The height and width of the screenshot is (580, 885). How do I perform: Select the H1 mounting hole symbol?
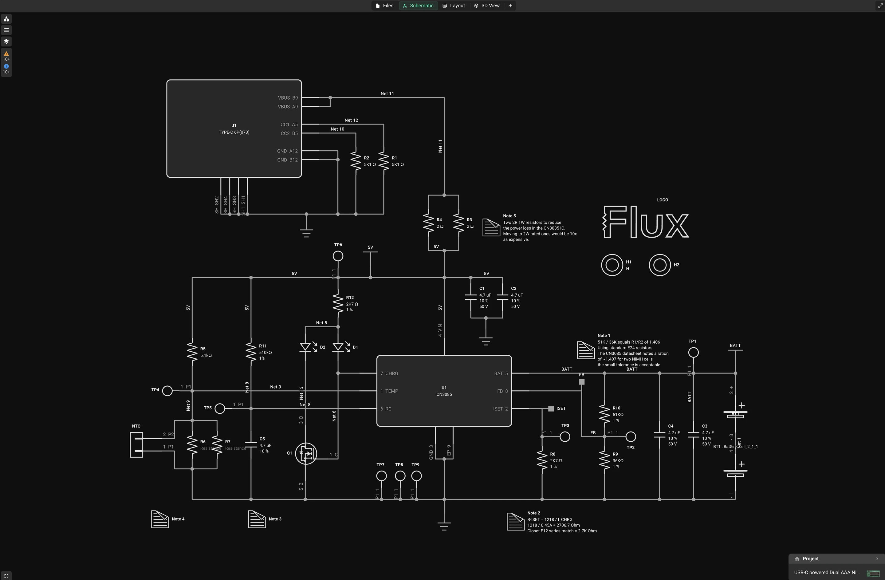tap(612, 265)
